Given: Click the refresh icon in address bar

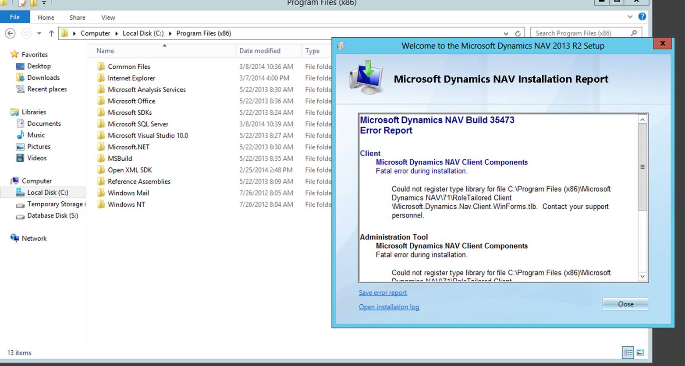Looking at the screenshot, I should pyautogui.click(x=518, y=33).
